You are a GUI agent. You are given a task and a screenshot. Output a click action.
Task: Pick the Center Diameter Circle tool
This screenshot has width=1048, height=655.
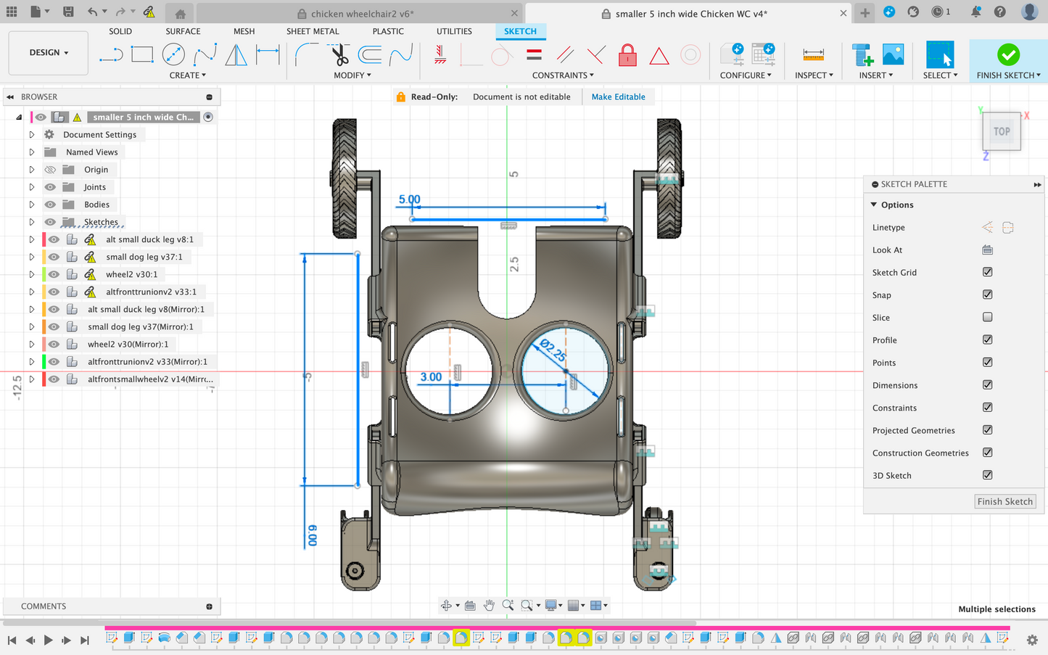click(x=173, y=54)
